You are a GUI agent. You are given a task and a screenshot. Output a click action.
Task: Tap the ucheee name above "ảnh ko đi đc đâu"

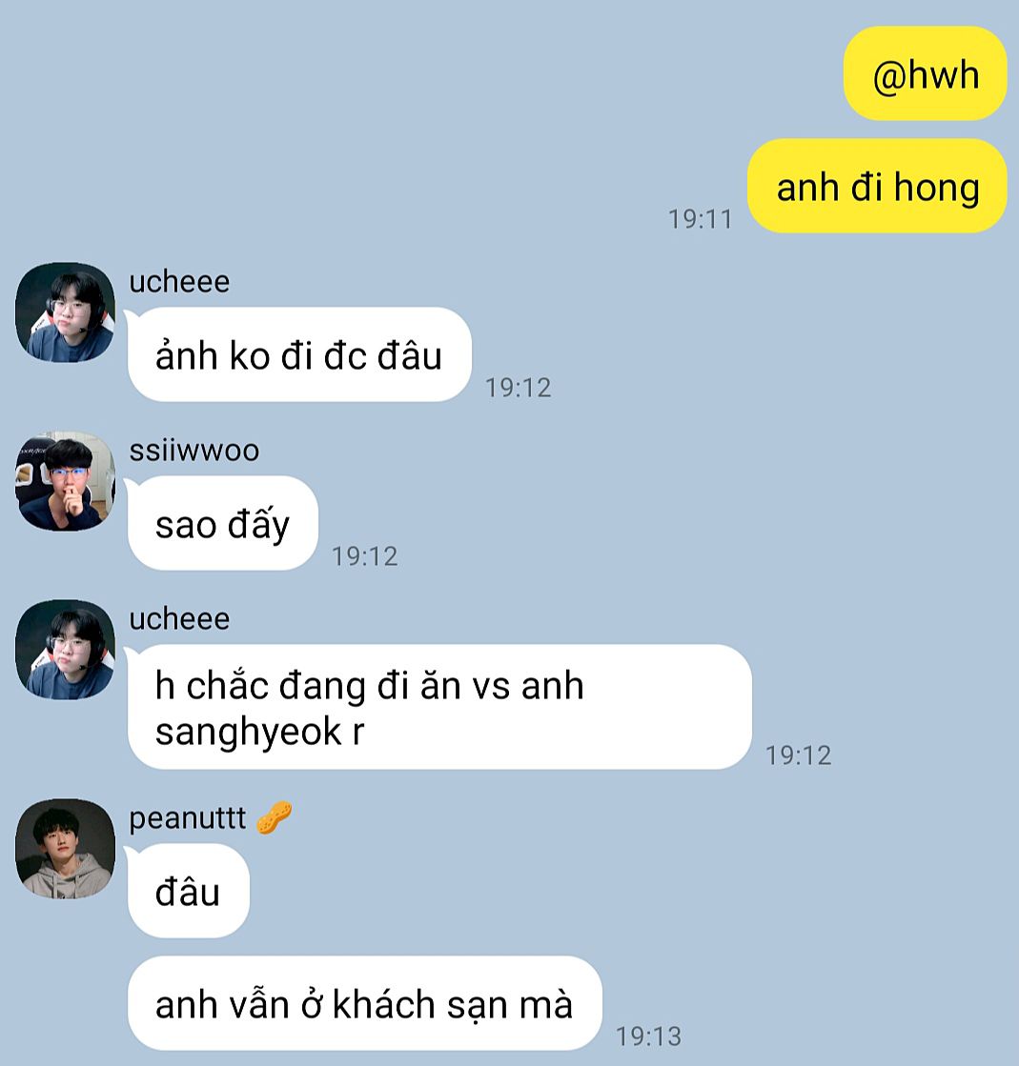tap(179, 281)
